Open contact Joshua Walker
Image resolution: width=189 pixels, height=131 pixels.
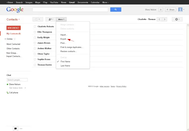[x=44, y=48]
